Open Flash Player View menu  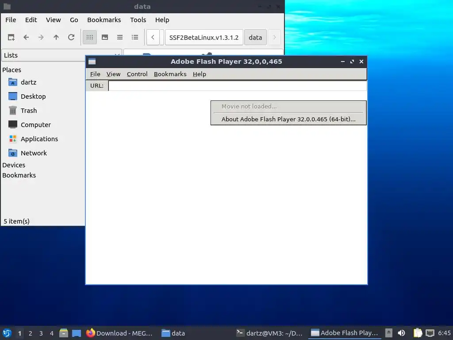pyautogui.click(x=113, y=74)
